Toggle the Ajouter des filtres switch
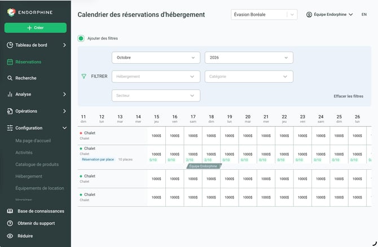This screenshot has width=378, height=247. pos(81,38)
